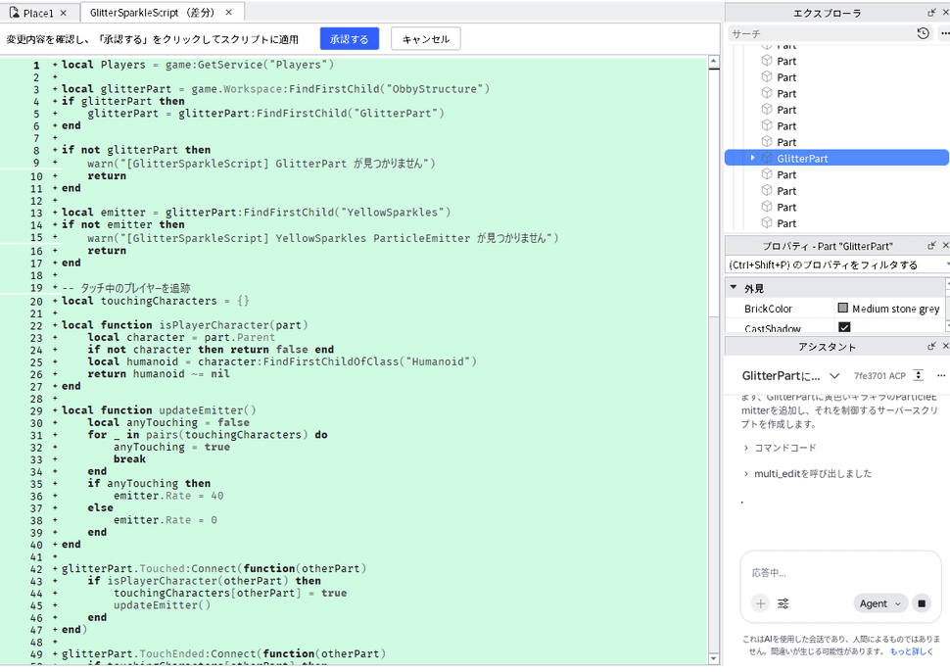Image resolution: width=950 pixels, height=672 pixels.
Task: Focus the Explorer サーチ field
Action: click(821, 34)
